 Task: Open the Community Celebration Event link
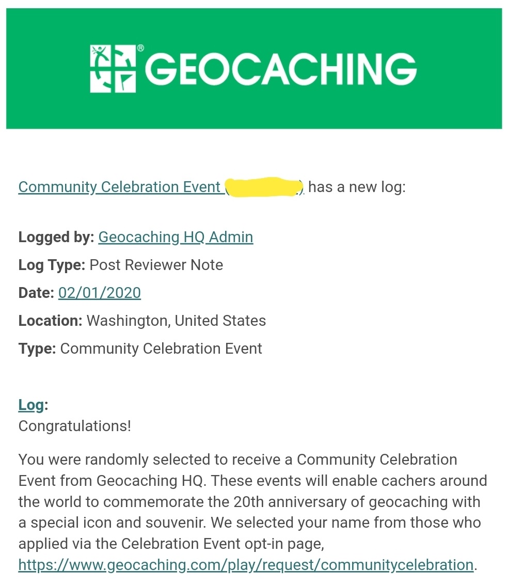[x=119, y=187]
